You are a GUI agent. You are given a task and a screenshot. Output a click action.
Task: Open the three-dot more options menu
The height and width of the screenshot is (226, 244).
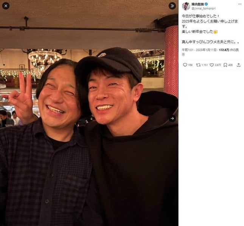240,4
